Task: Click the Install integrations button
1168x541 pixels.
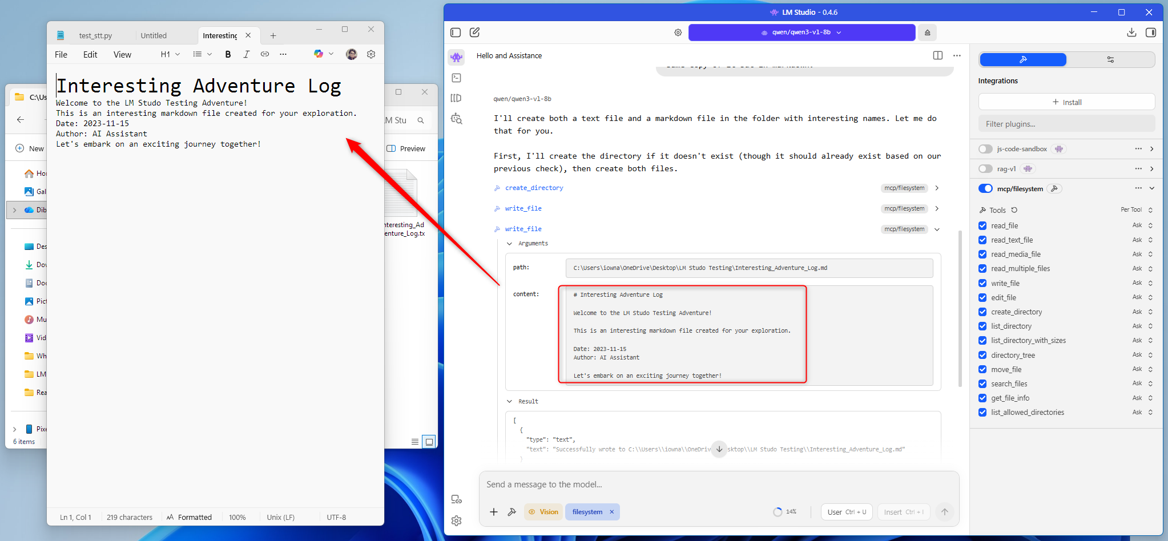Action: click(1066, 102)
